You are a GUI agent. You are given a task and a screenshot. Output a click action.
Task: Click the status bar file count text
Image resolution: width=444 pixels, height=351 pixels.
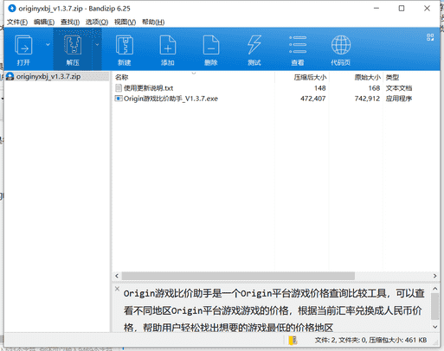[x=370, y=341]
